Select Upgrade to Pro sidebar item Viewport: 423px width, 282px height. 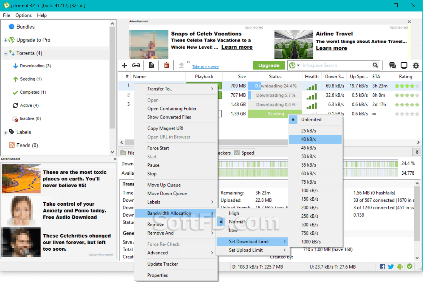tap(33, 40)
